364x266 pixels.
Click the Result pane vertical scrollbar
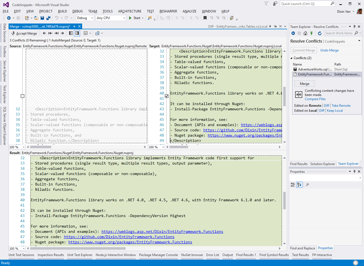pos(284,201)
